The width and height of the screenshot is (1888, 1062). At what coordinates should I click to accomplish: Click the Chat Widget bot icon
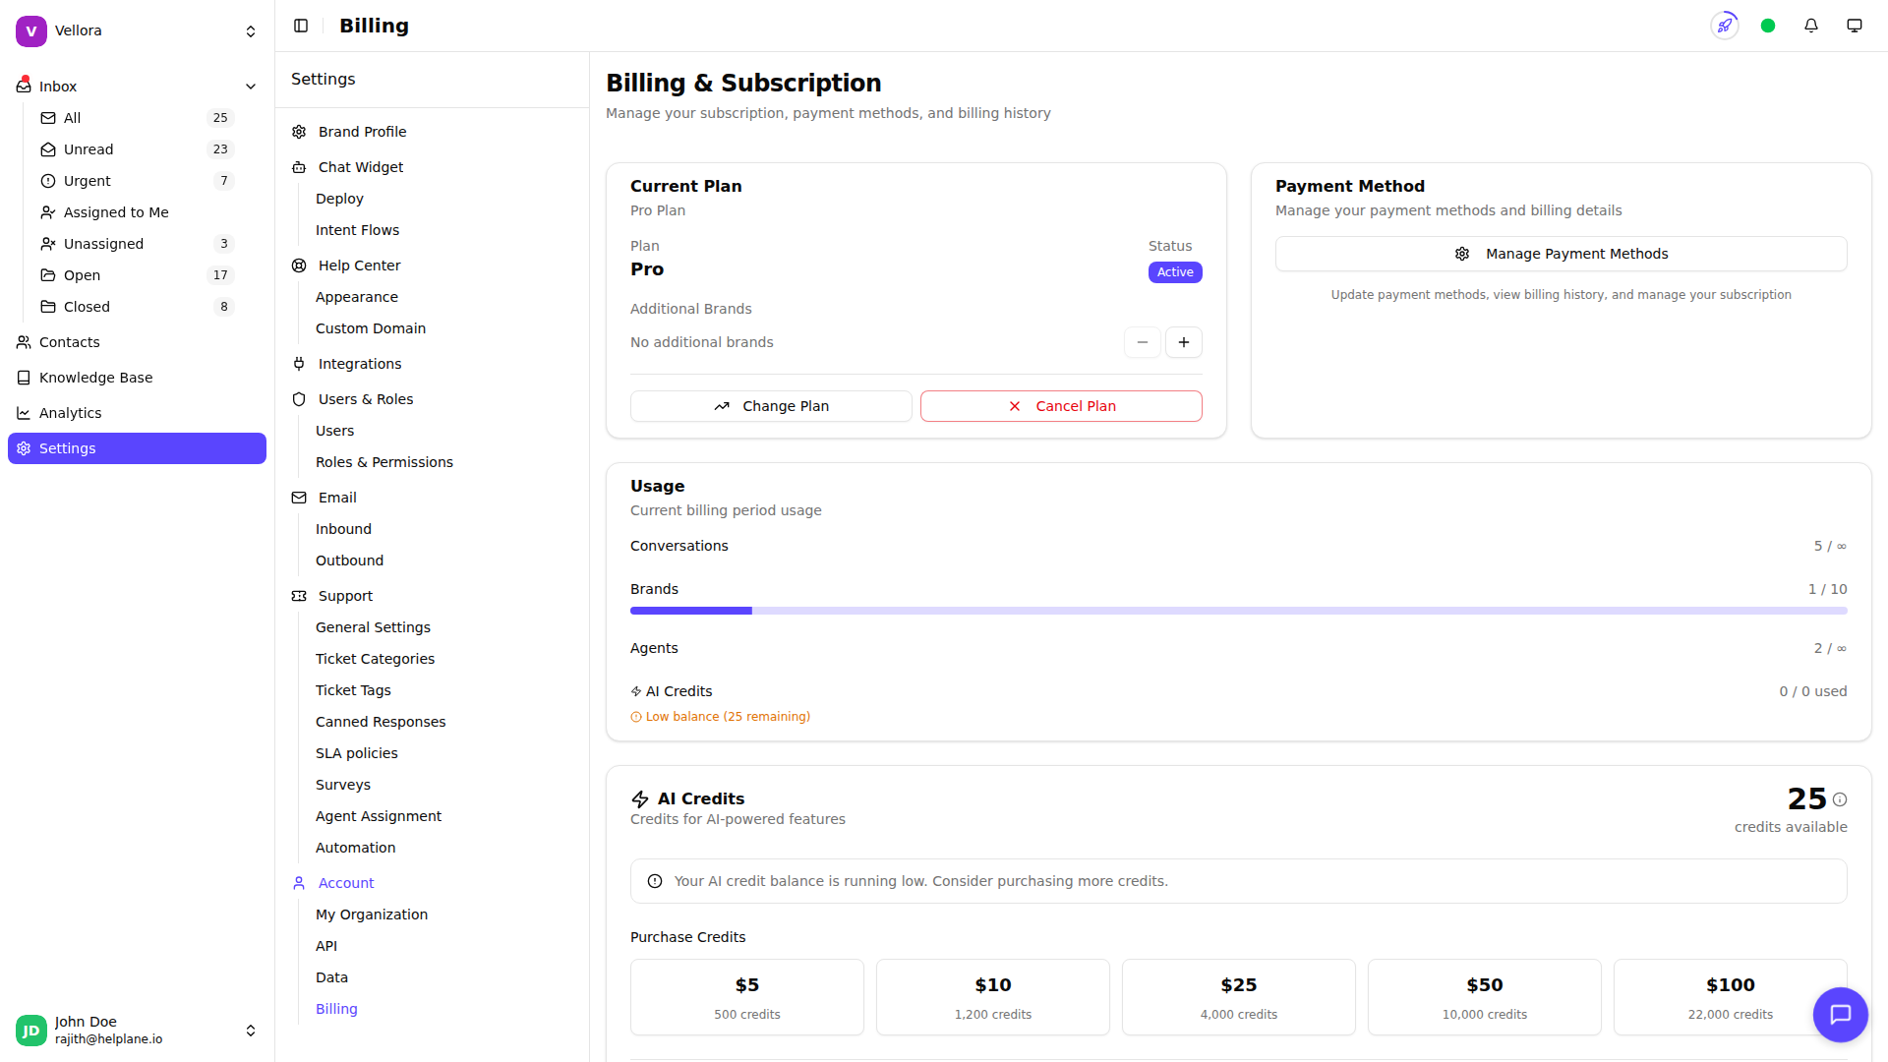[299, 167]
